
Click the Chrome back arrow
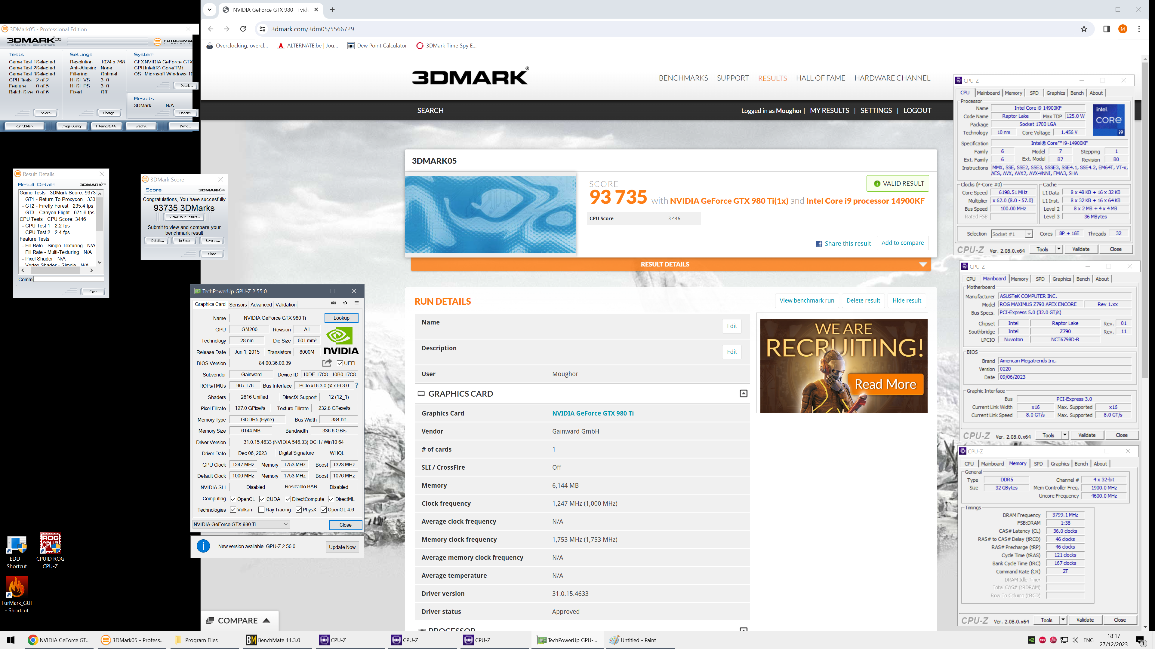(x=211, y=29)
